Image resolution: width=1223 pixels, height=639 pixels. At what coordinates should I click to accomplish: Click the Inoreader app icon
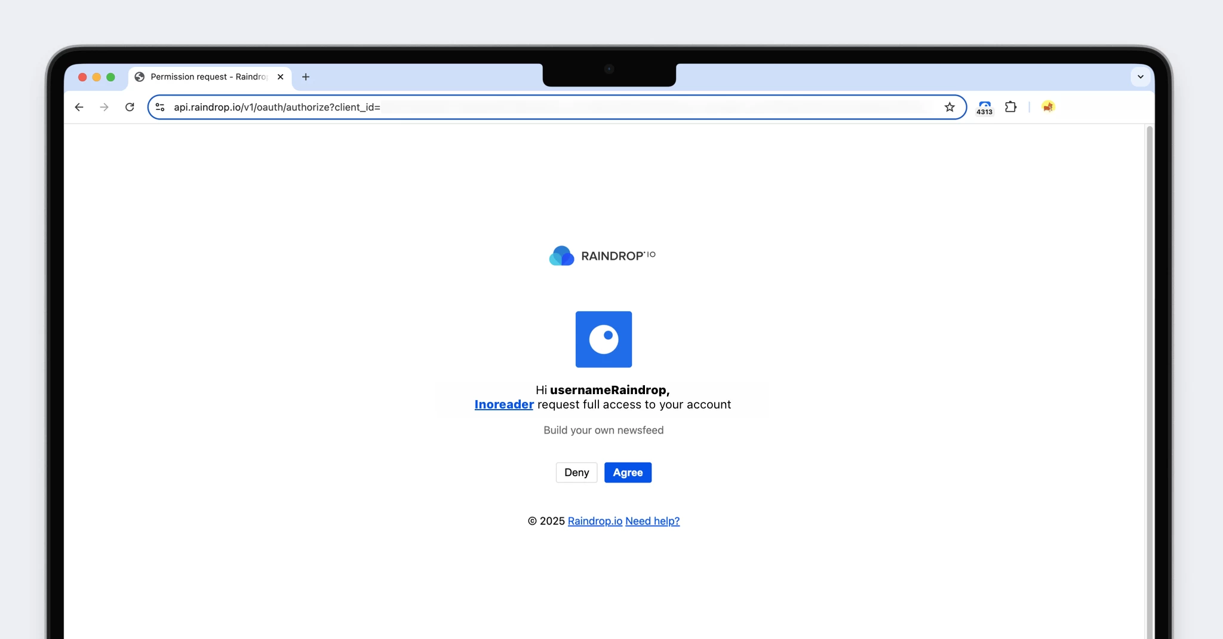(x=604, y=339)
